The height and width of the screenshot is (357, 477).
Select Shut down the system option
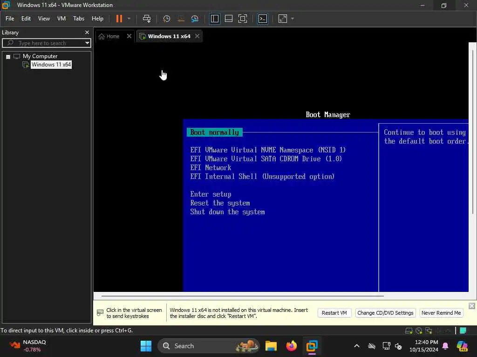[x=227, y=212]
